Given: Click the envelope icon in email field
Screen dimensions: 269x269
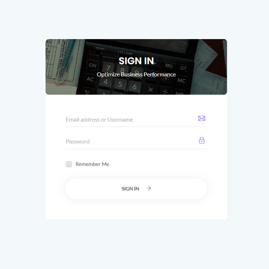Looking at the screenshot, I should coord(202,118).
